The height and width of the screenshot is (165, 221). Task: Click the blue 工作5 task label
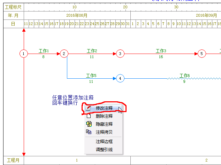click(91, 76)
